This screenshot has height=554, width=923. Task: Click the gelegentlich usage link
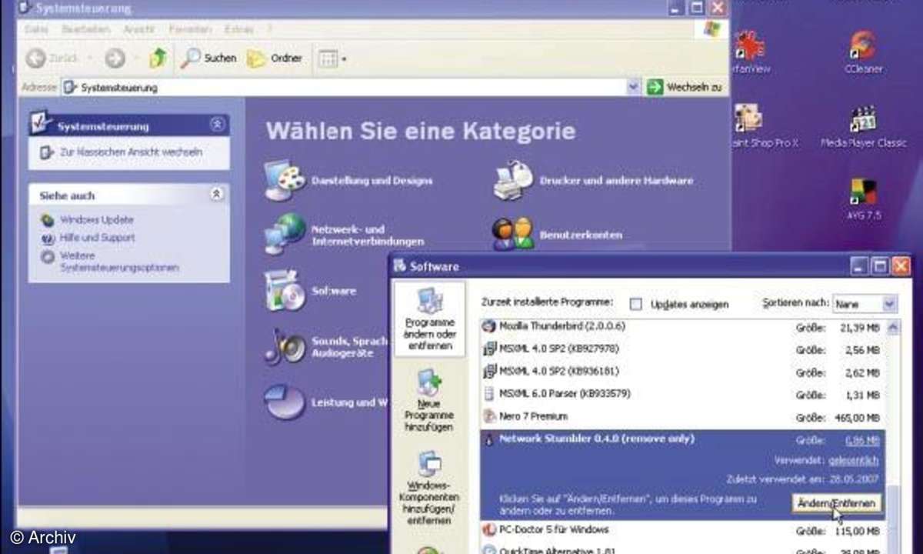(852, 460)
